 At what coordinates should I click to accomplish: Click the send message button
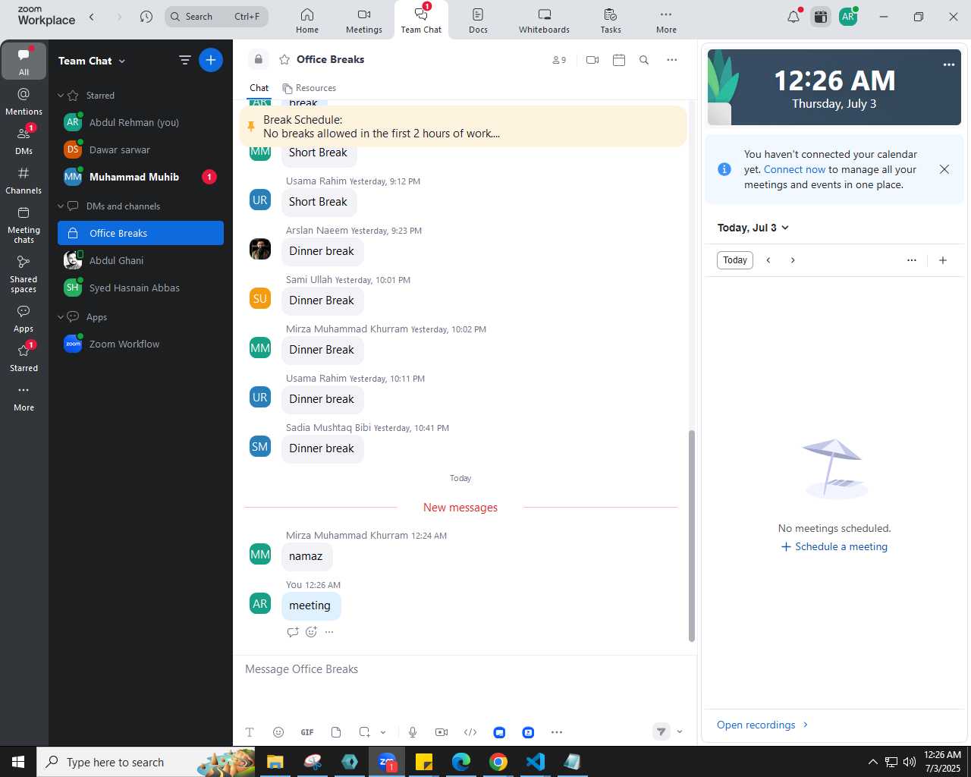pyautogui.click(x=661, y=731)
